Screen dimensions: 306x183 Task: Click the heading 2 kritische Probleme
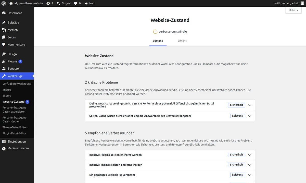pyautogui.click(x=101, y=82)
